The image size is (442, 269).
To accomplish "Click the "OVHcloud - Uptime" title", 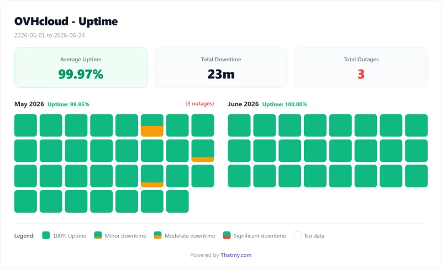I will [x=66, y=22].
